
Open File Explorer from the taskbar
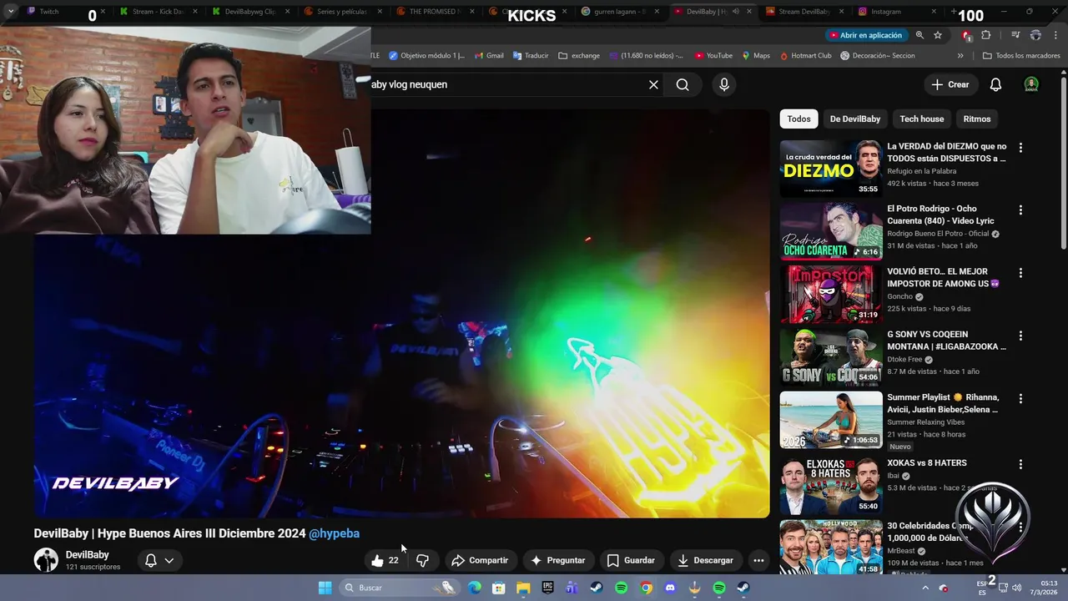click(523, 588)
